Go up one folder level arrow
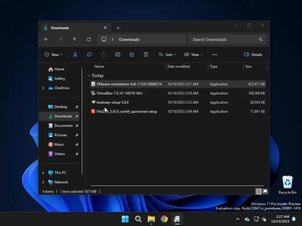The width and height of the screenshot is (302, 226). (x=75, y=39)
